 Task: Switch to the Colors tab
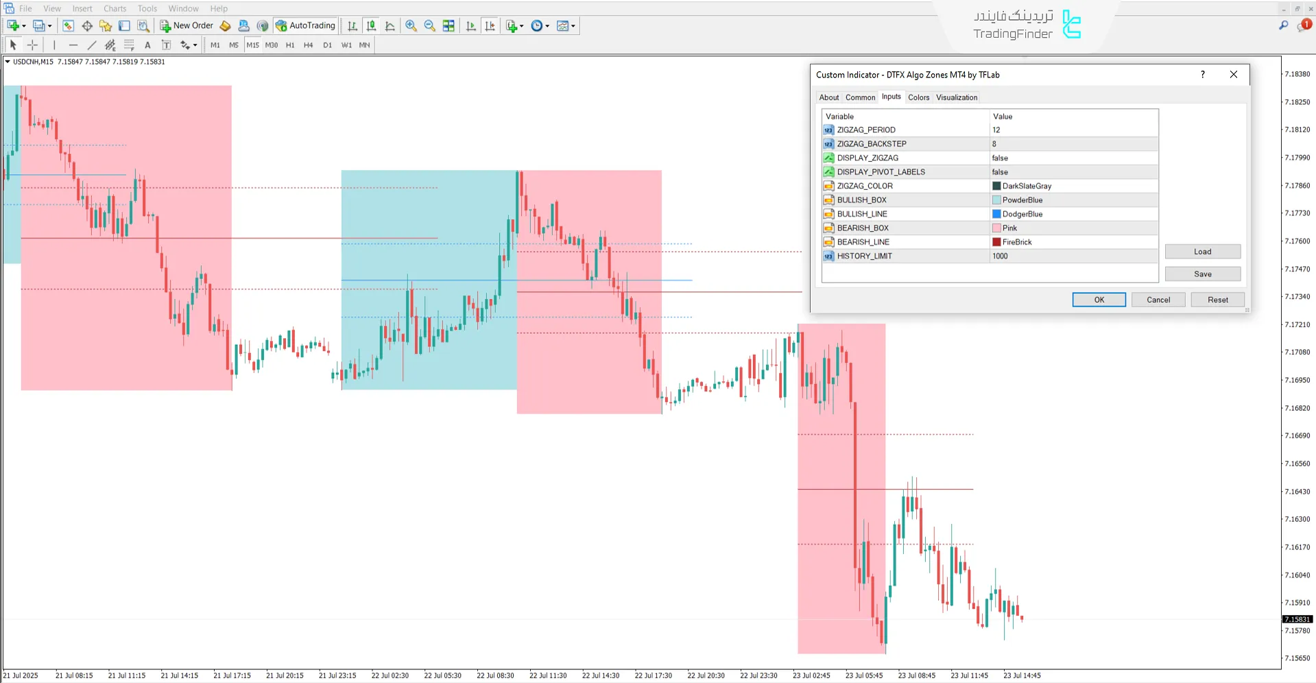pyautogui.click(x=918, y=97)
